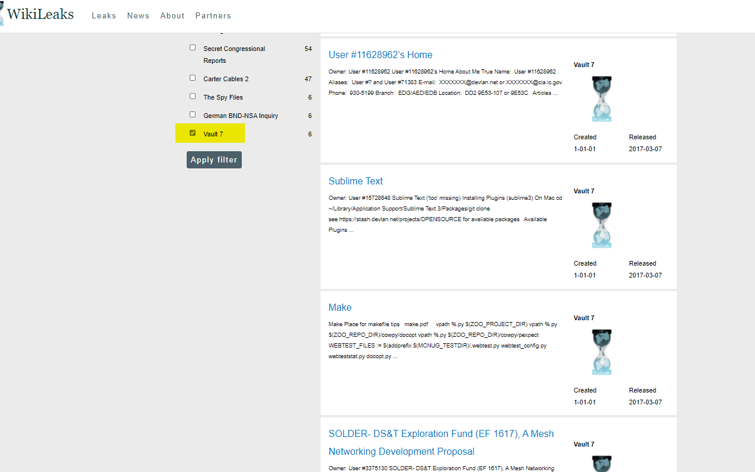Image resolution: width=755 pixels, height=472 pixels.
Task: Open the Make document link
Action: (x=340, y=307)
